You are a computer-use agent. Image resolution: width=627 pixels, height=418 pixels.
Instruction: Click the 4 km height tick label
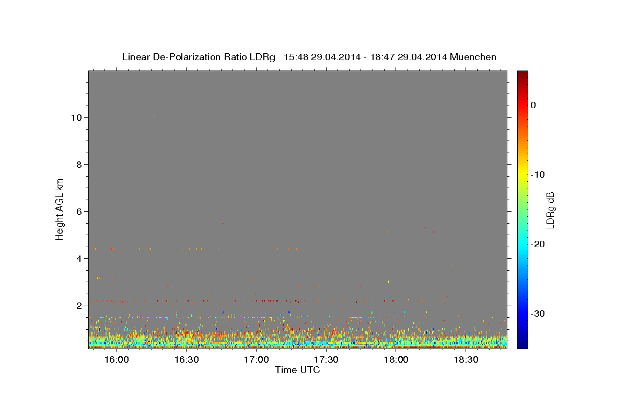(x=79, y=259)
